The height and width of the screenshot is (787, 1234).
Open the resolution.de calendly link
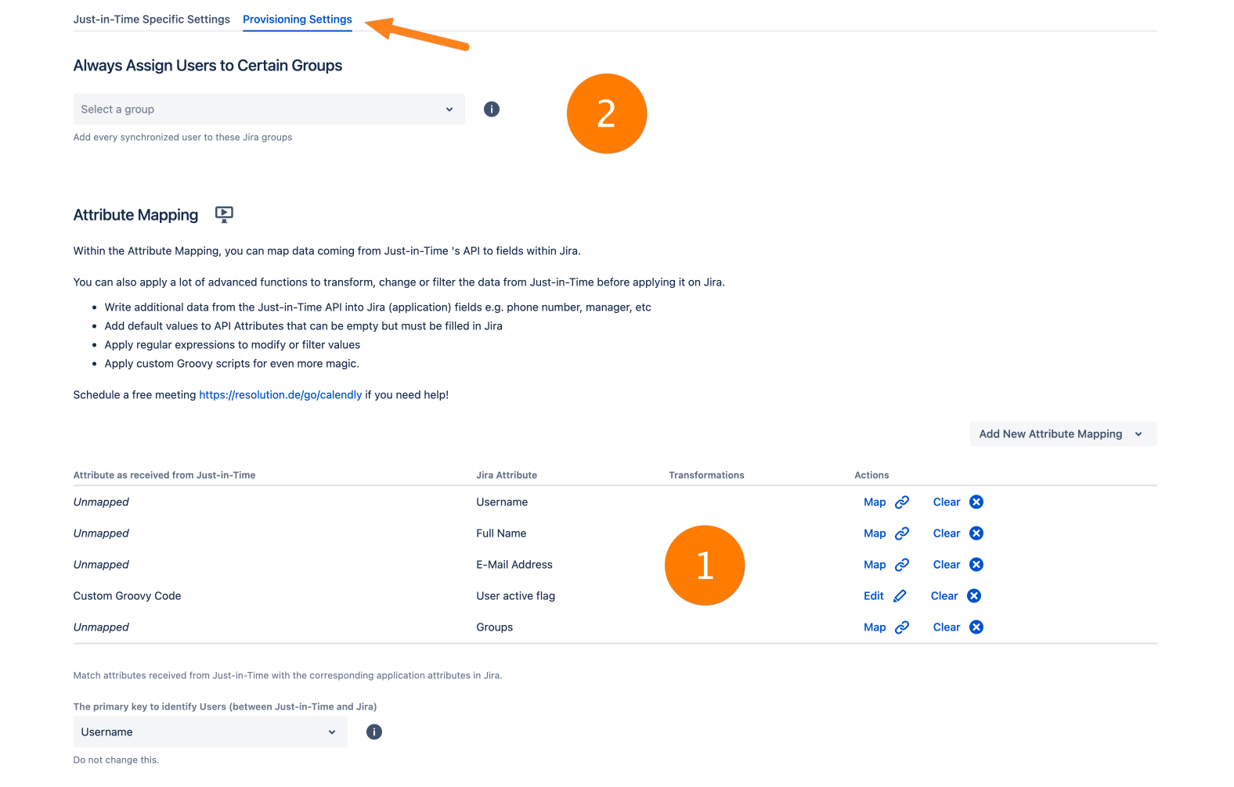click(x=280, y=395)
